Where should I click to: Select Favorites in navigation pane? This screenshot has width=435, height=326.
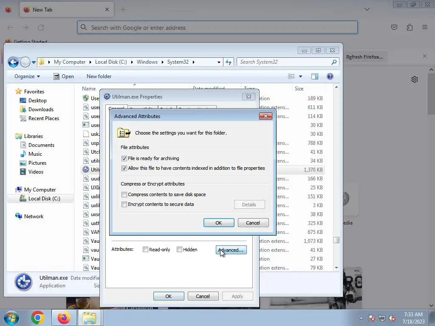[x=30, y=92]
